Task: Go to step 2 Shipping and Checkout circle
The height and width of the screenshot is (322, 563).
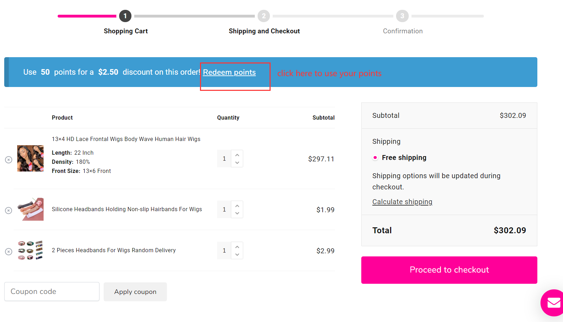Action: click(264, 16)
